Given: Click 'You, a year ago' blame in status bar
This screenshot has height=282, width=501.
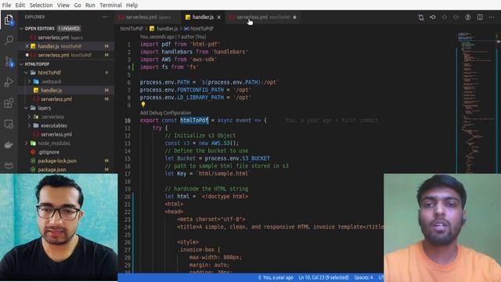Looking at the screenshot, I should (x=276, y=277).
